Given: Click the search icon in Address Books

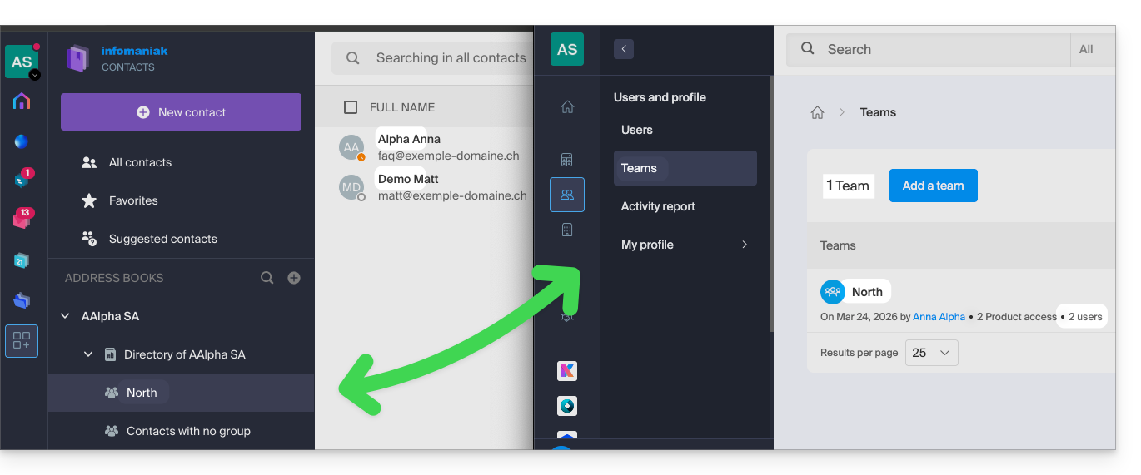Looking at the screenshot, I should (x=267, y=278).
